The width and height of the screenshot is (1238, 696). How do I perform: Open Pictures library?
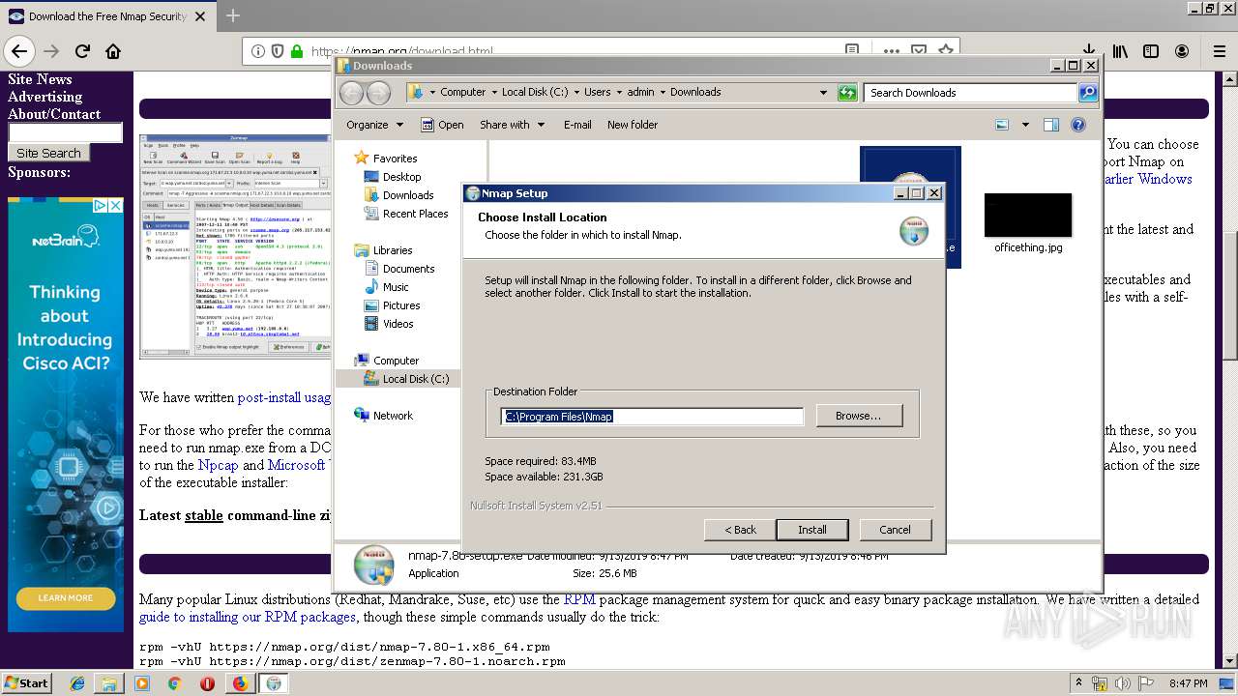tap(401, 305)
